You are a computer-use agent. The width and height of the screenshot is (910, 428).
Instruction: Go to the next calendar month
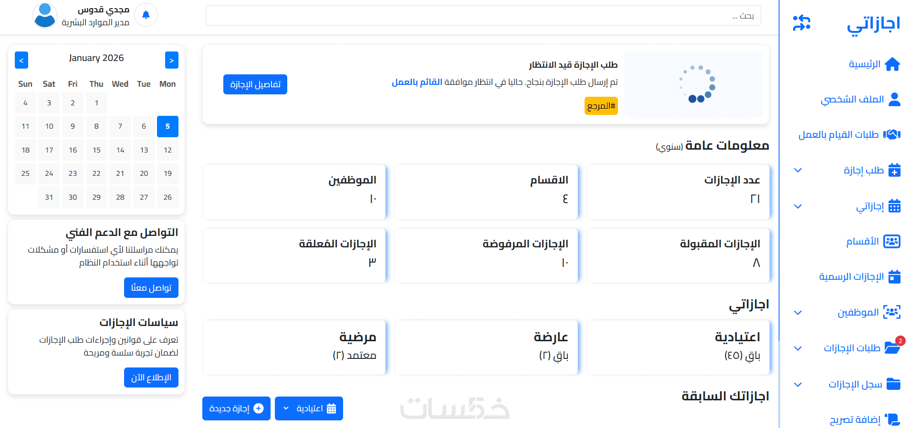pyautogui.click(x=172, y=61)
